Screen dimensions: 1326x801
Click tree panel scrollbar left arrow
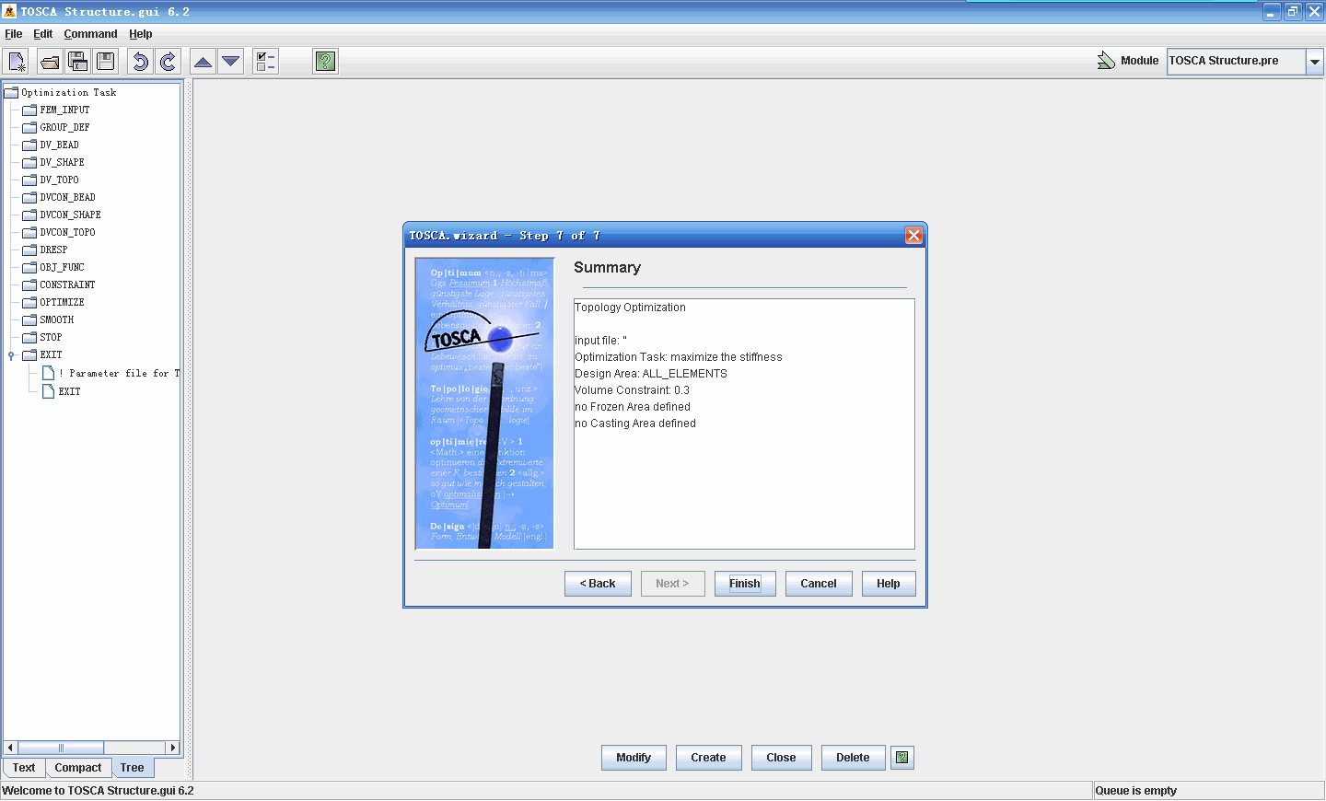10,748
